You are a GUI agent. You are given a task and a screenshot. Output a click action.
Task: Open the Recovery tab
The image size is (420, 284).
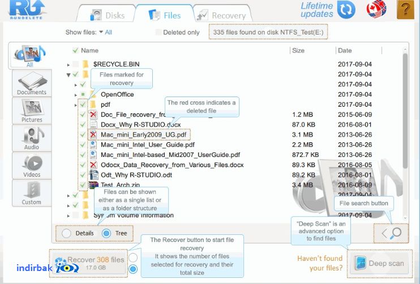coord(222,15)
